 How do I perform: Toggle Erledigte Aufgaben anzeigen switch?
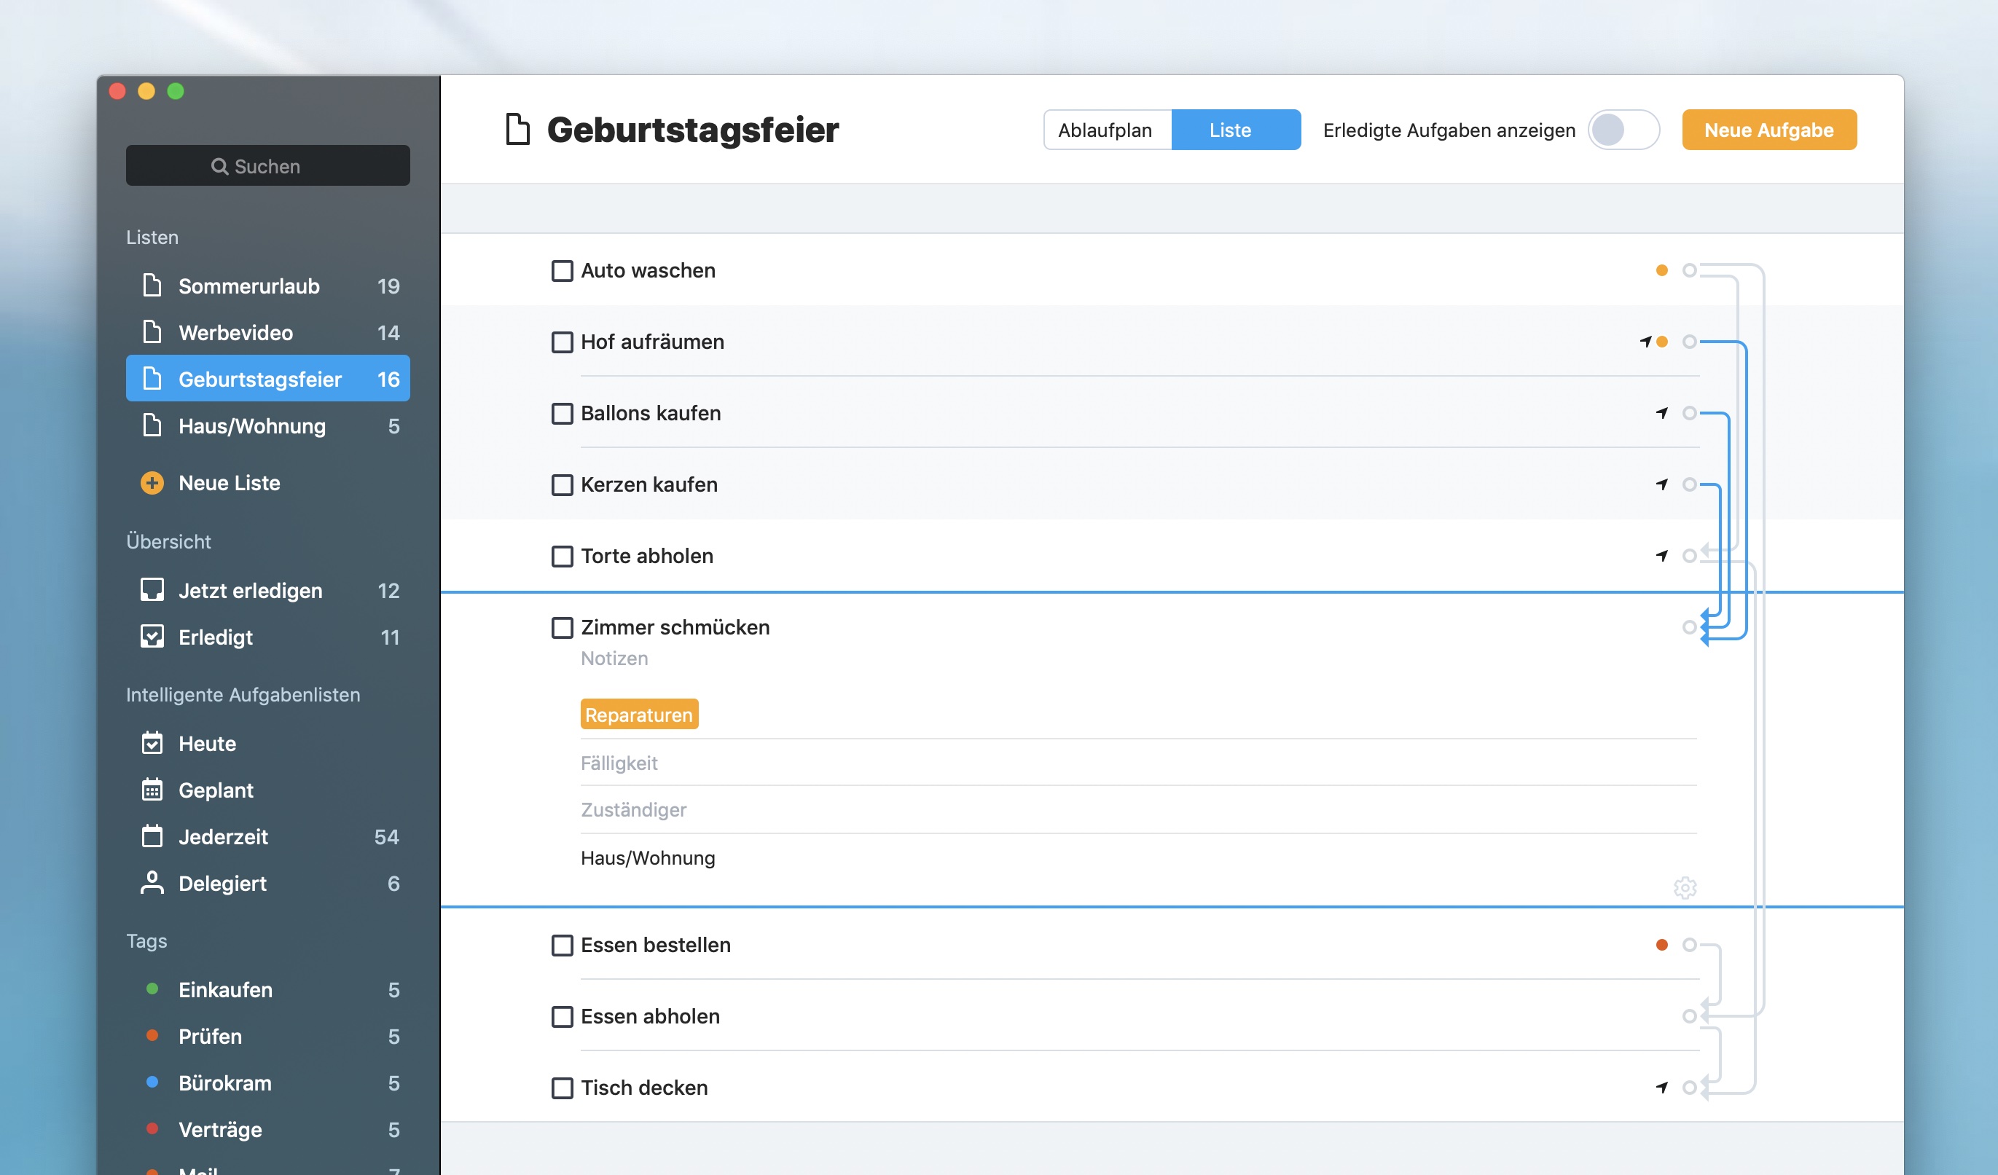click(x=1623, y=130)
